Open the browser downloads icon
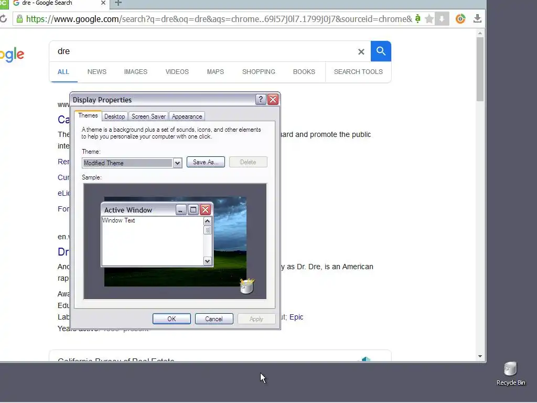 tap(477, 18)
